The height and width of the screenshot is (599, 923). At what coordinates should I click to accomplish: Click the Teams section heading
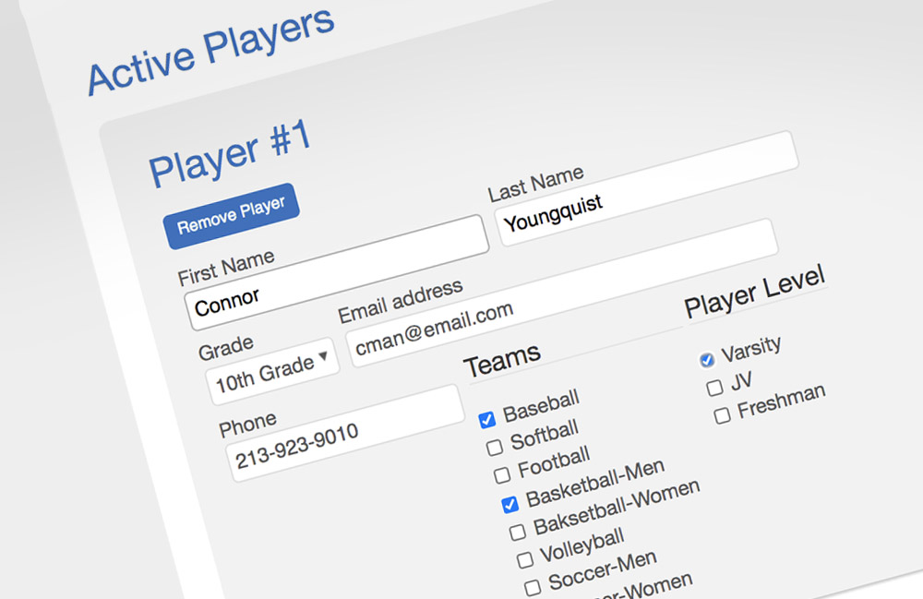[502, 360]
